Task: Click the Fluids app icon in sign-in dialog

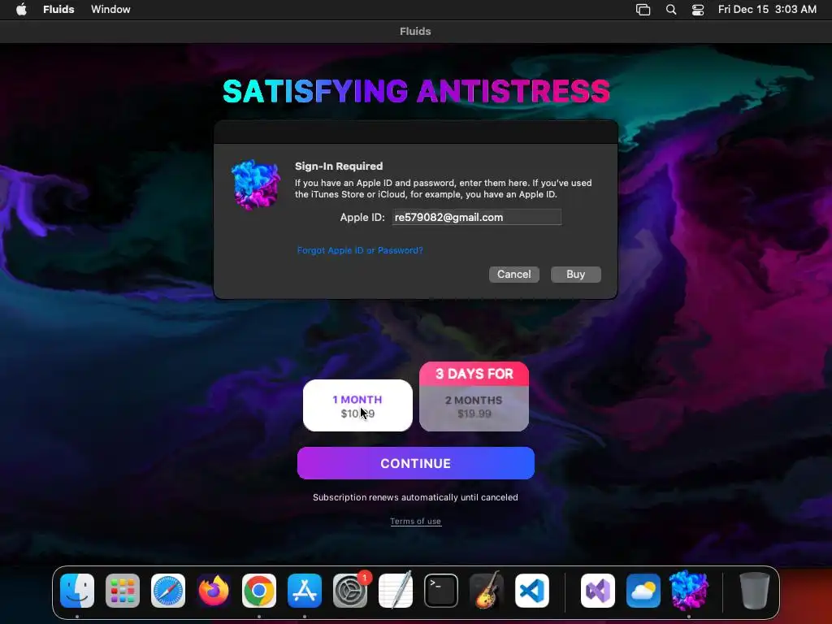Action: pos(255,184)
